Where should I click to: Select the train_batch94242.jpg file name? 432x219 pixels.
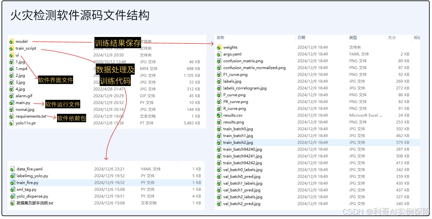(243, 163)
